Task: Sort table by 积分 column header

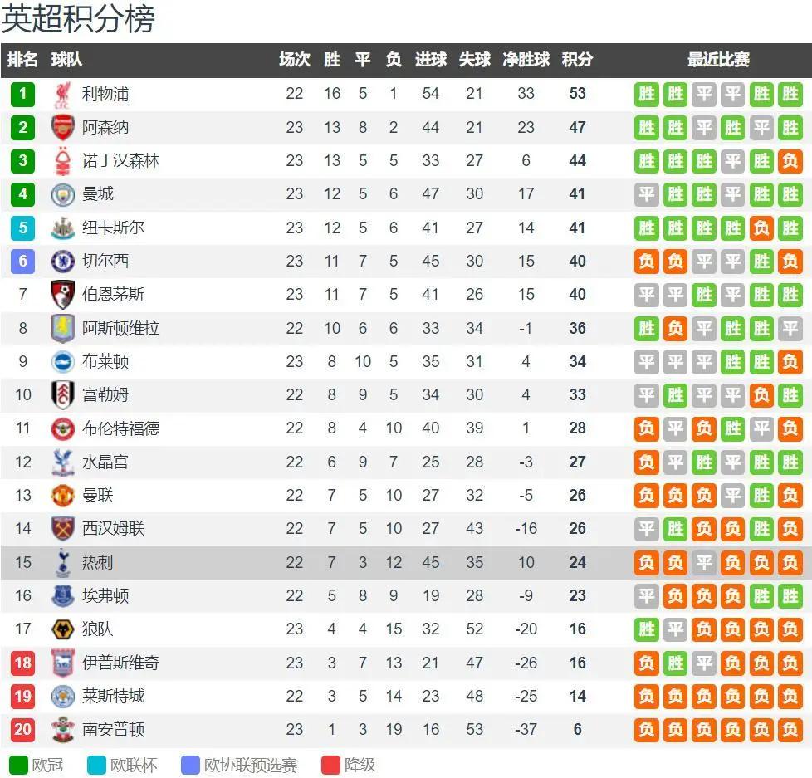Action: (x=577, y=60)
